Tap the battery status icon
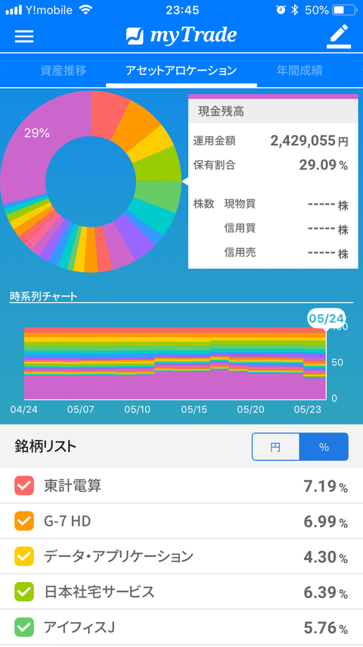The height and width of the screenshot is (647, 363). click(344, 10)
